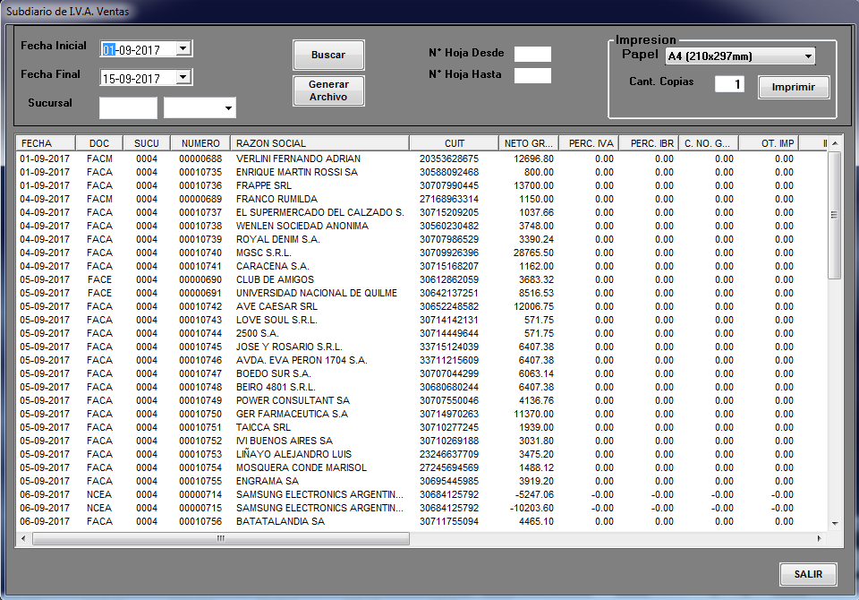Screen dimensions: 859x600
Task: Click the horizontal scrollbar left arrow
Action: 23,538
